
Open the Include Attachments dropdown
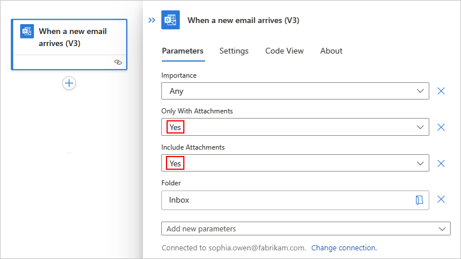coord(420,163)
